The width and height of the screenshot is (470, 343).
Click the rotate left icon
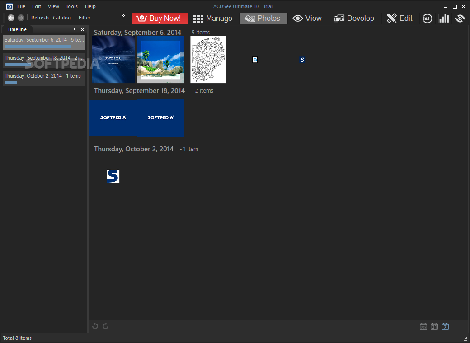click(95, 326)
